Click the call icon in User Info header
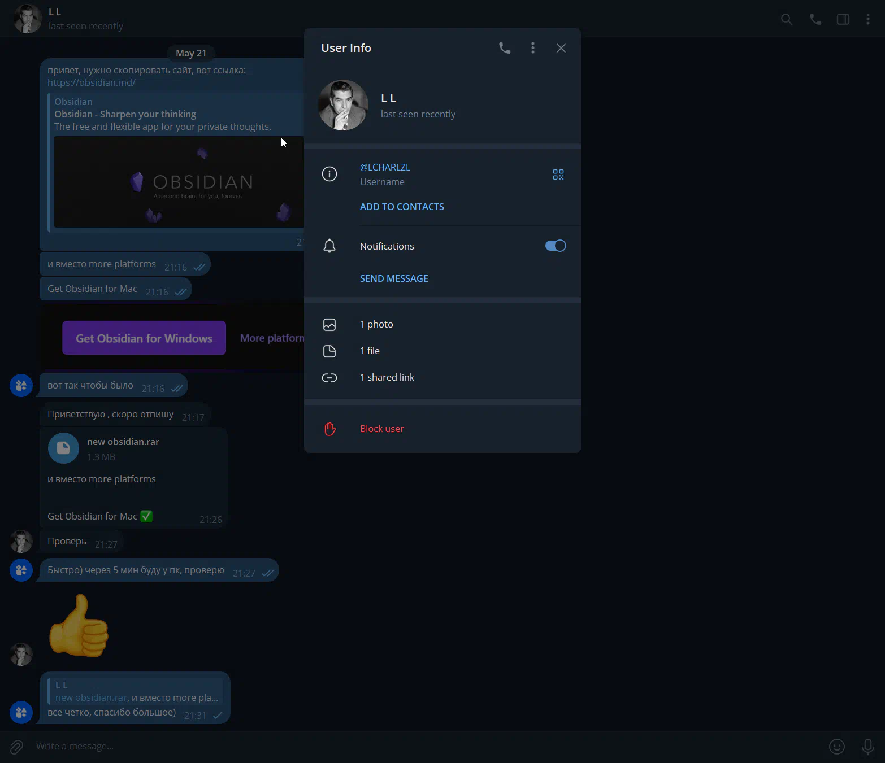 [x=505, y=48]
